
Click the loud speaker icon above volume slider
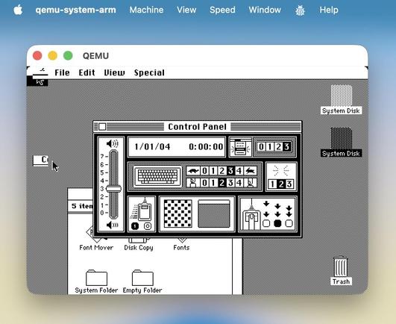point(112,144)
